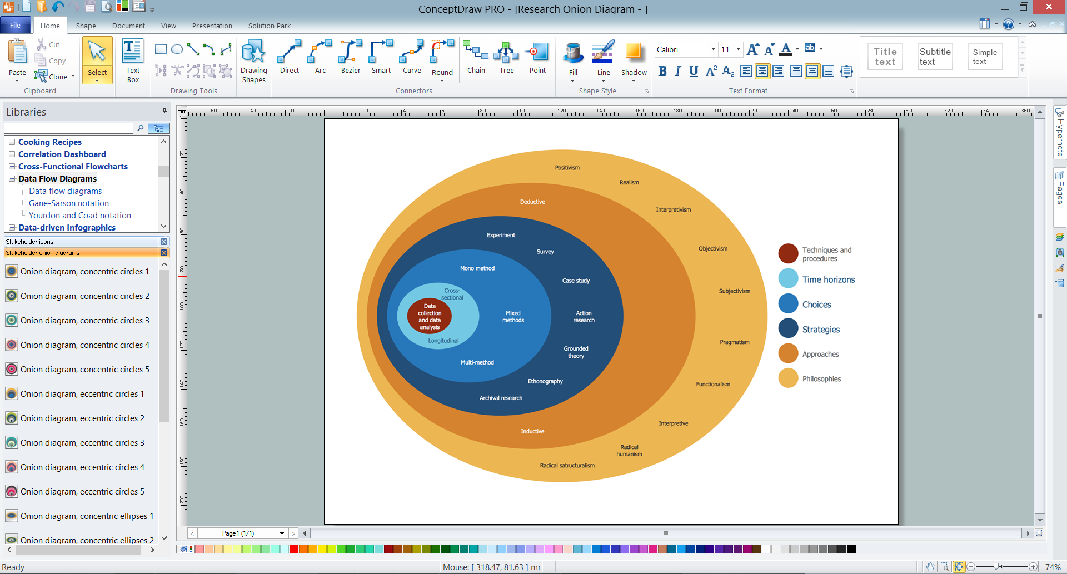1067x574 pixels.
Task: Select the Curve connector tool
Action: click(412, 57)
